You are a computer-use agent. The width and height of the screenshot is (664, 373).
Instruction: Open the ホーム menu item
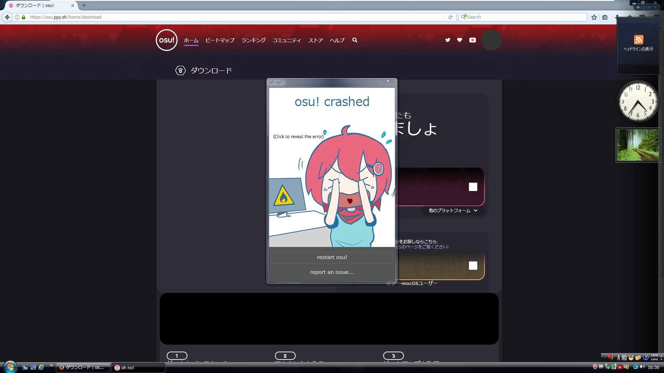coord(191,40)
